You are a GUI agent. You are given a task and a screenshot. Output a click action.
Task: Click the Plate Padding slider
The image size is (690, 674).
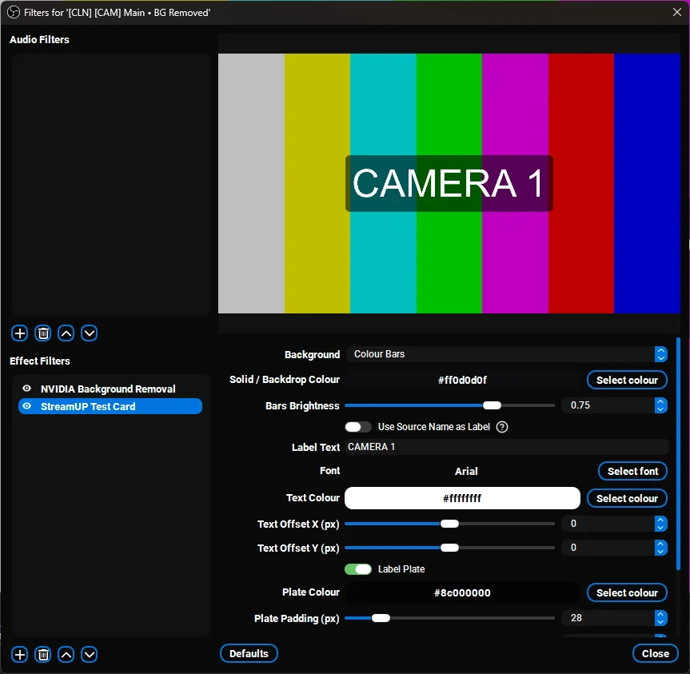449,618
